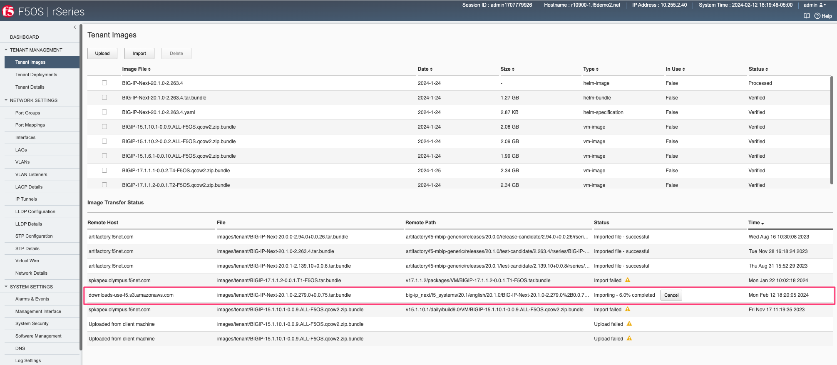
Task: Go to LLDP Configuration
Action: coord(35,211)
